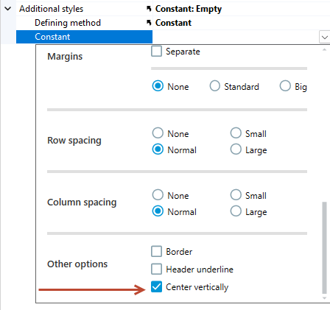Choose Big margins option
This screenshot has width=330, height=310.
285,86
